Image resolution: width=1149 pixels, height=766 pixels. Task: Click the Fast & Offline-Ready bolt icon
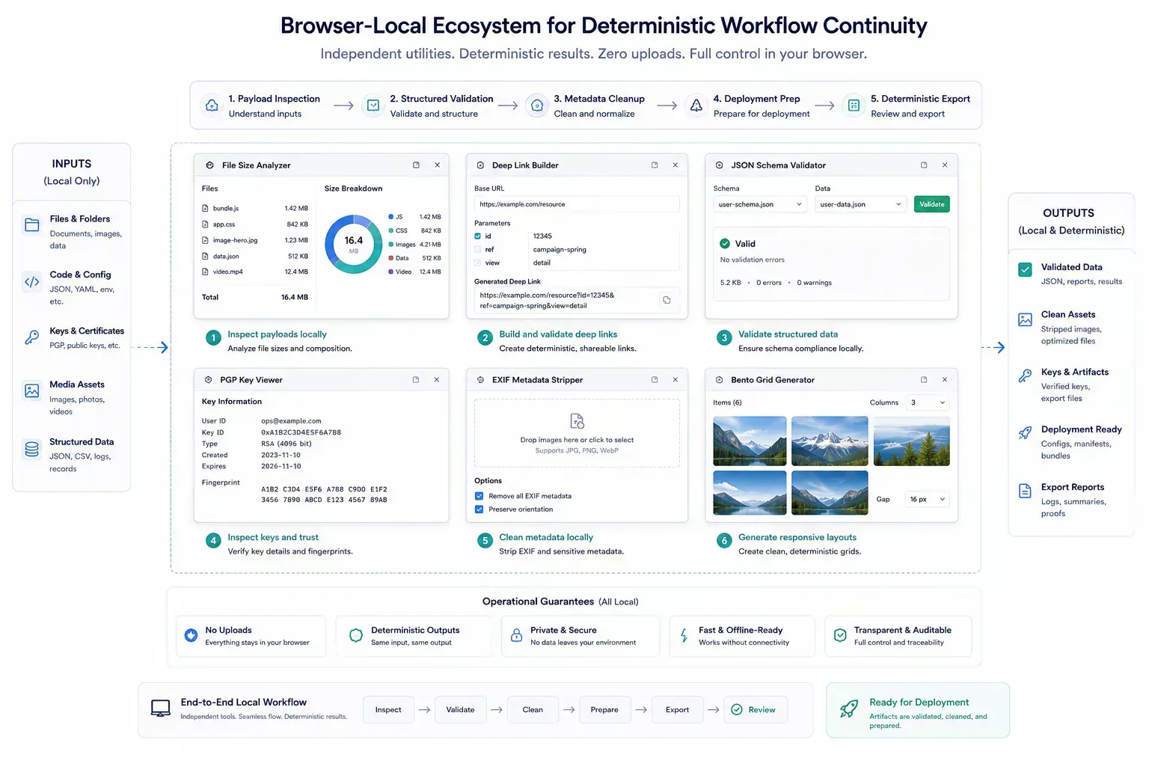pyautogui.click(x=684, y=635)
